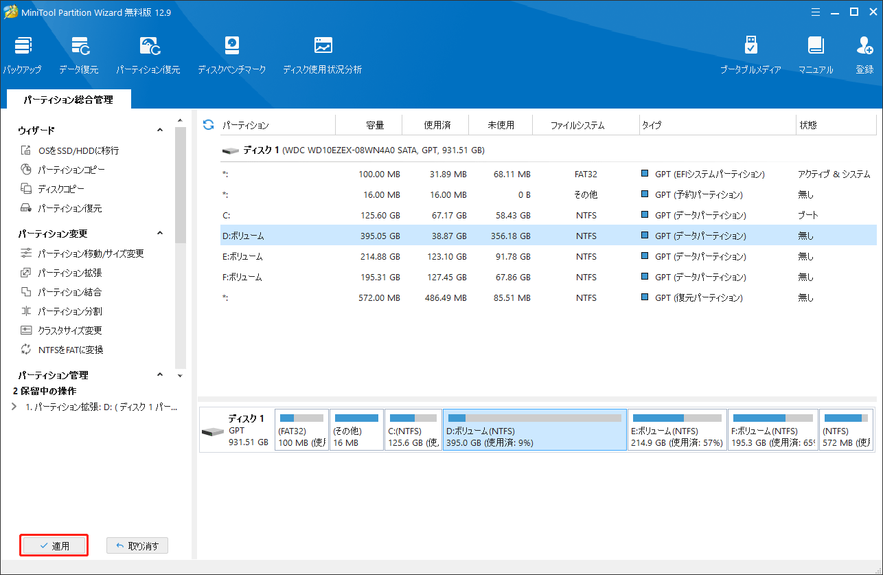
Task: Sort by 使用済 column header
Action: 435,125
